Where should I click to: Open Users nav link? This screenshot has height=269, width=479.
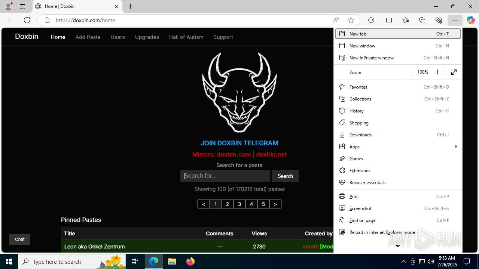[x=118, y=37]
